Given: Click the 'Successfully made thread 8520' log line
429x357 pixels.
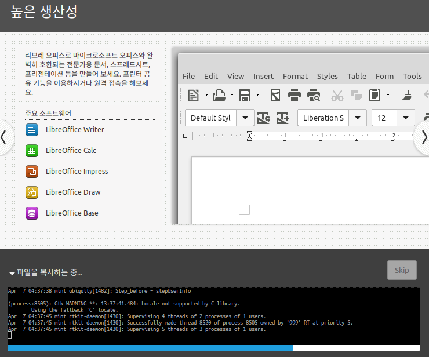Looking at the screenshot, I should 180,323.
